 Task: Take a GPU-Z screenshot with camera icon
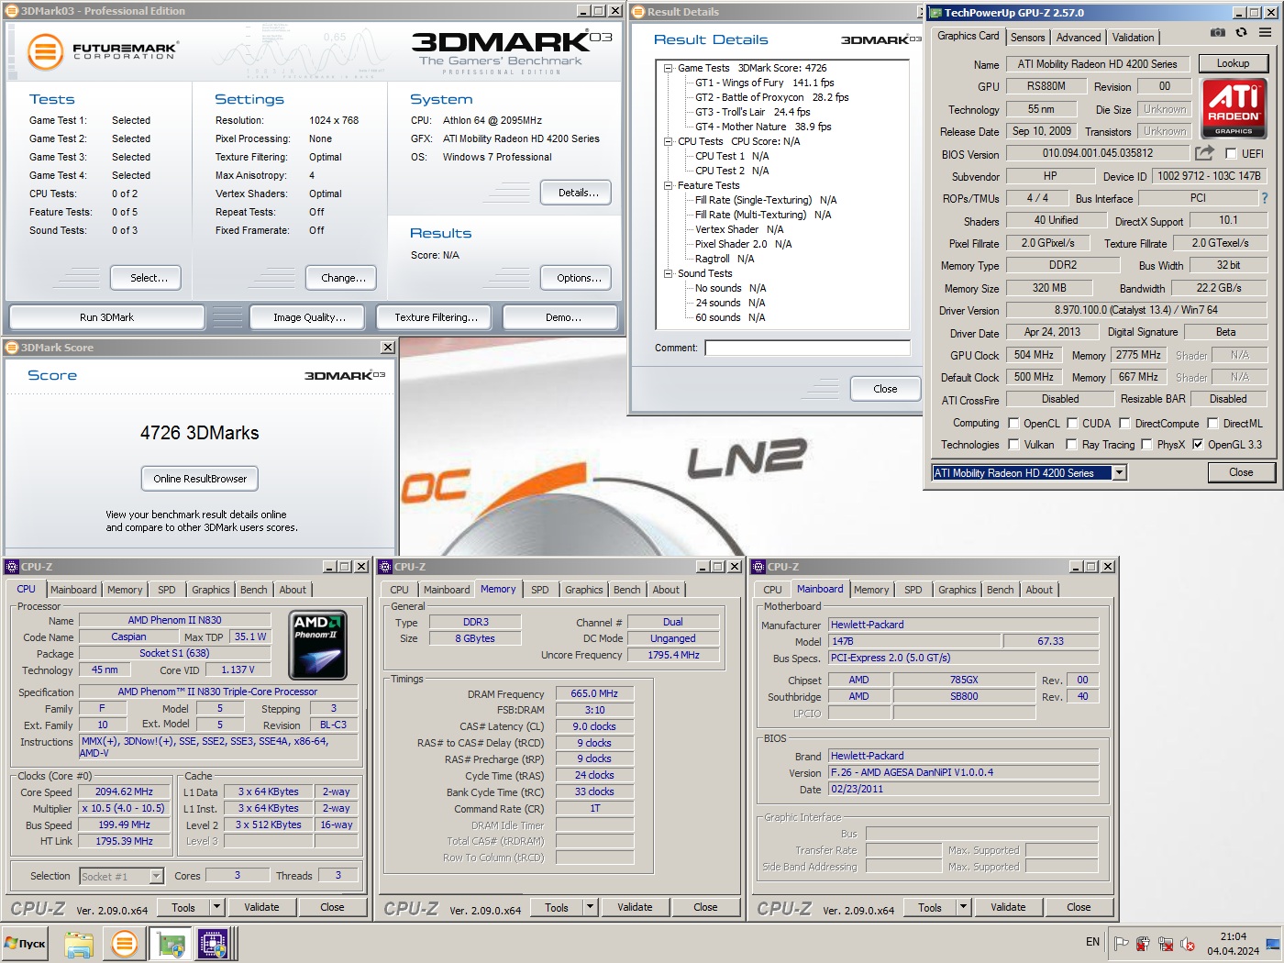click(1217, 32)
